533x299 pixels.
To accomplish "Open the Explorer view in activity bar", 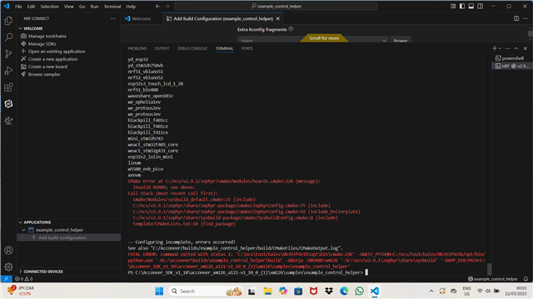I will coord(8,21).
